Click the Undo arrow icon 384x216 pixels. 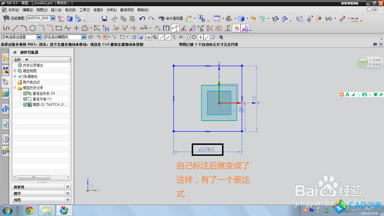tap(142, 18)
